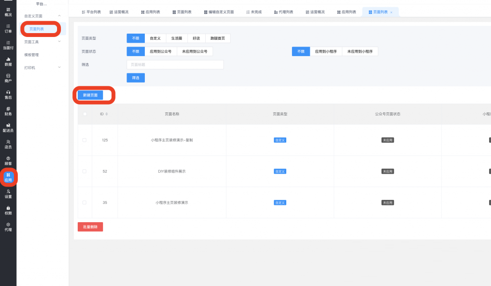Click the 数据 data chart icon
The width and height of the screenshot is (491, 286).
pos(8,61)
